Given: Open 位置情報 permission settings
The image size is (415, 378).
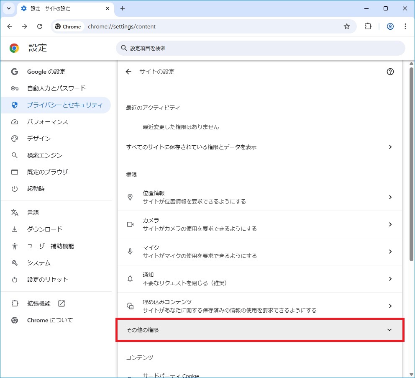Looking at the screenshot, I should (x=259, y=197).
